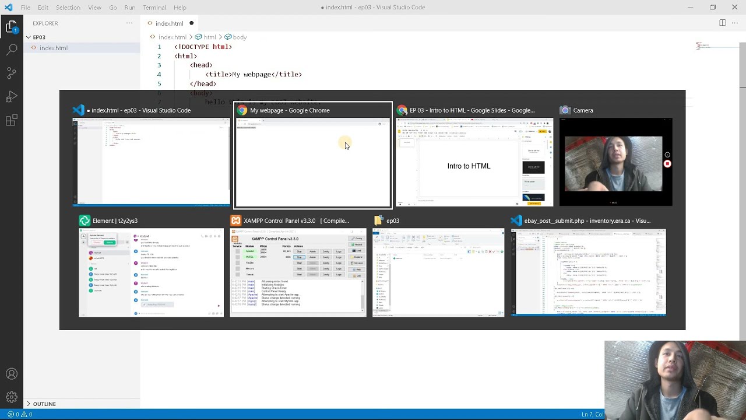This screenshot has height=420, width=746.
Task: Click the html breadcrumb
Action: click(210, 37)
